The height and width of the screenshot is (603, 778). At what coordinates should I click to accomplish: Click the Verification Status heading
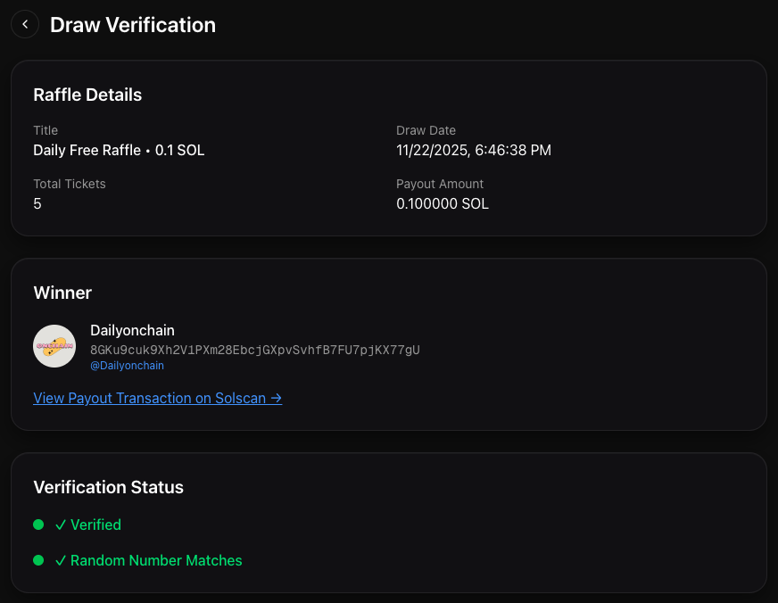coord(108,487)
